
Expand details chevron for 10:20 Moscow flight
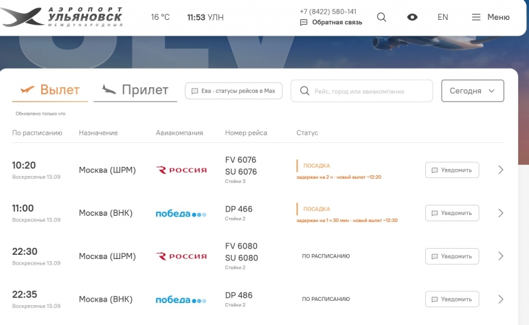pyautogui.click(x=501, y=170)
